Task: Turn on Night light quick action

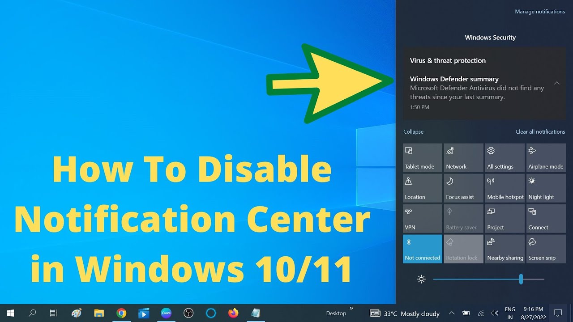Action: click(546, 188)
